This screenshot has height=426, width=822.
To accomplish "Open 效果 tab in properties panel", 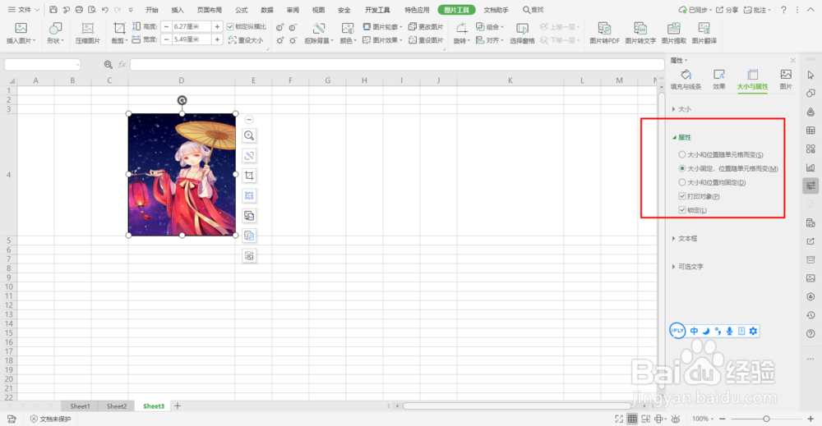I will [x=718, y=80].
